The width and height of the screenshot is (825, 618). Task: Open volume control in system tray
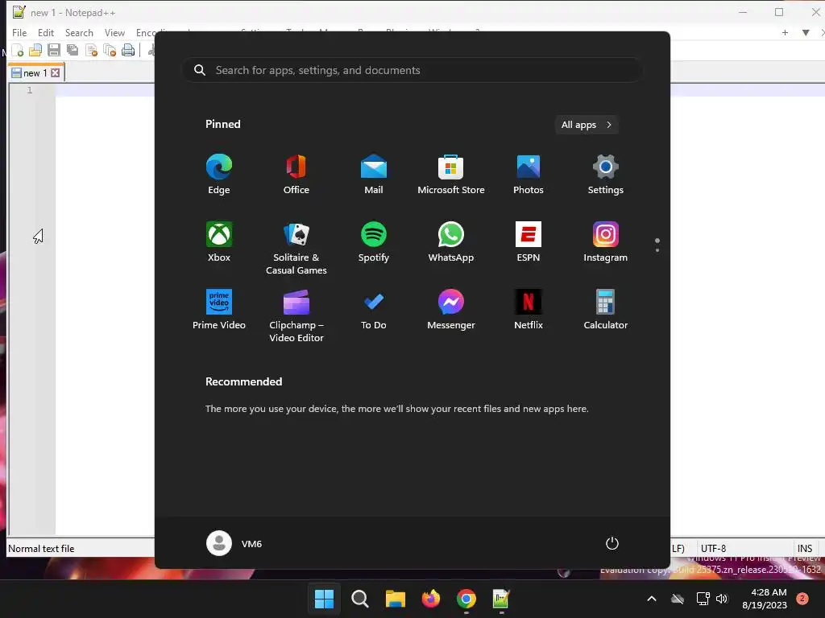click(722, 599)
